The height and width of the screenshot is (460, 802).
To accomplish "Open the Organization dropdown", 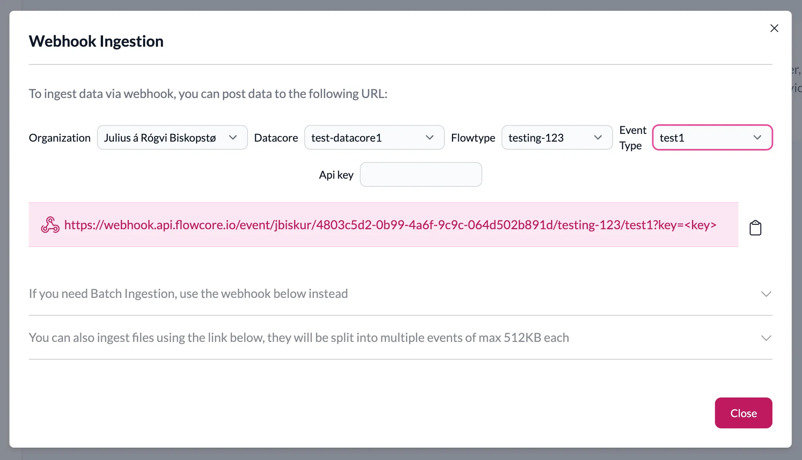I will [x=172, y=137].
